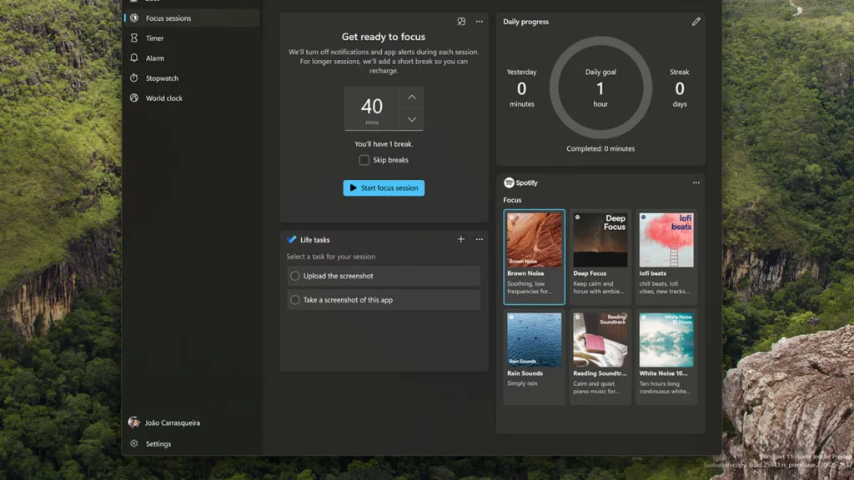
Task: Start focus session button
Action: tap(384, 187)
